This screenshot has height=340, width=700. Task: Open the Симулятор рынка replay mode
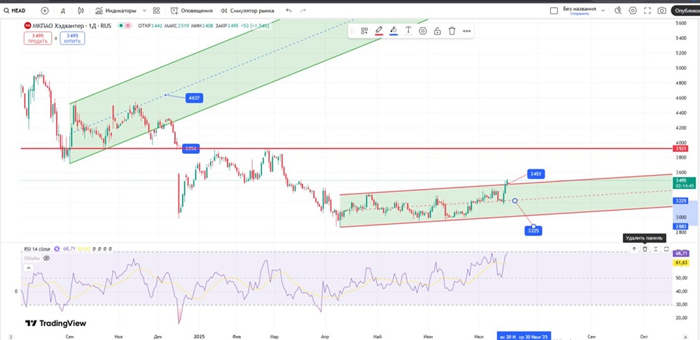248,10
